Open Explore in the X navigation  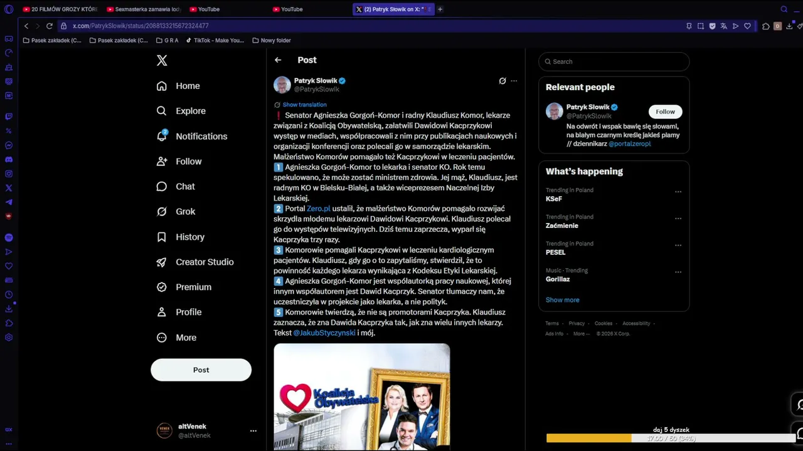(x=181, y=111)
